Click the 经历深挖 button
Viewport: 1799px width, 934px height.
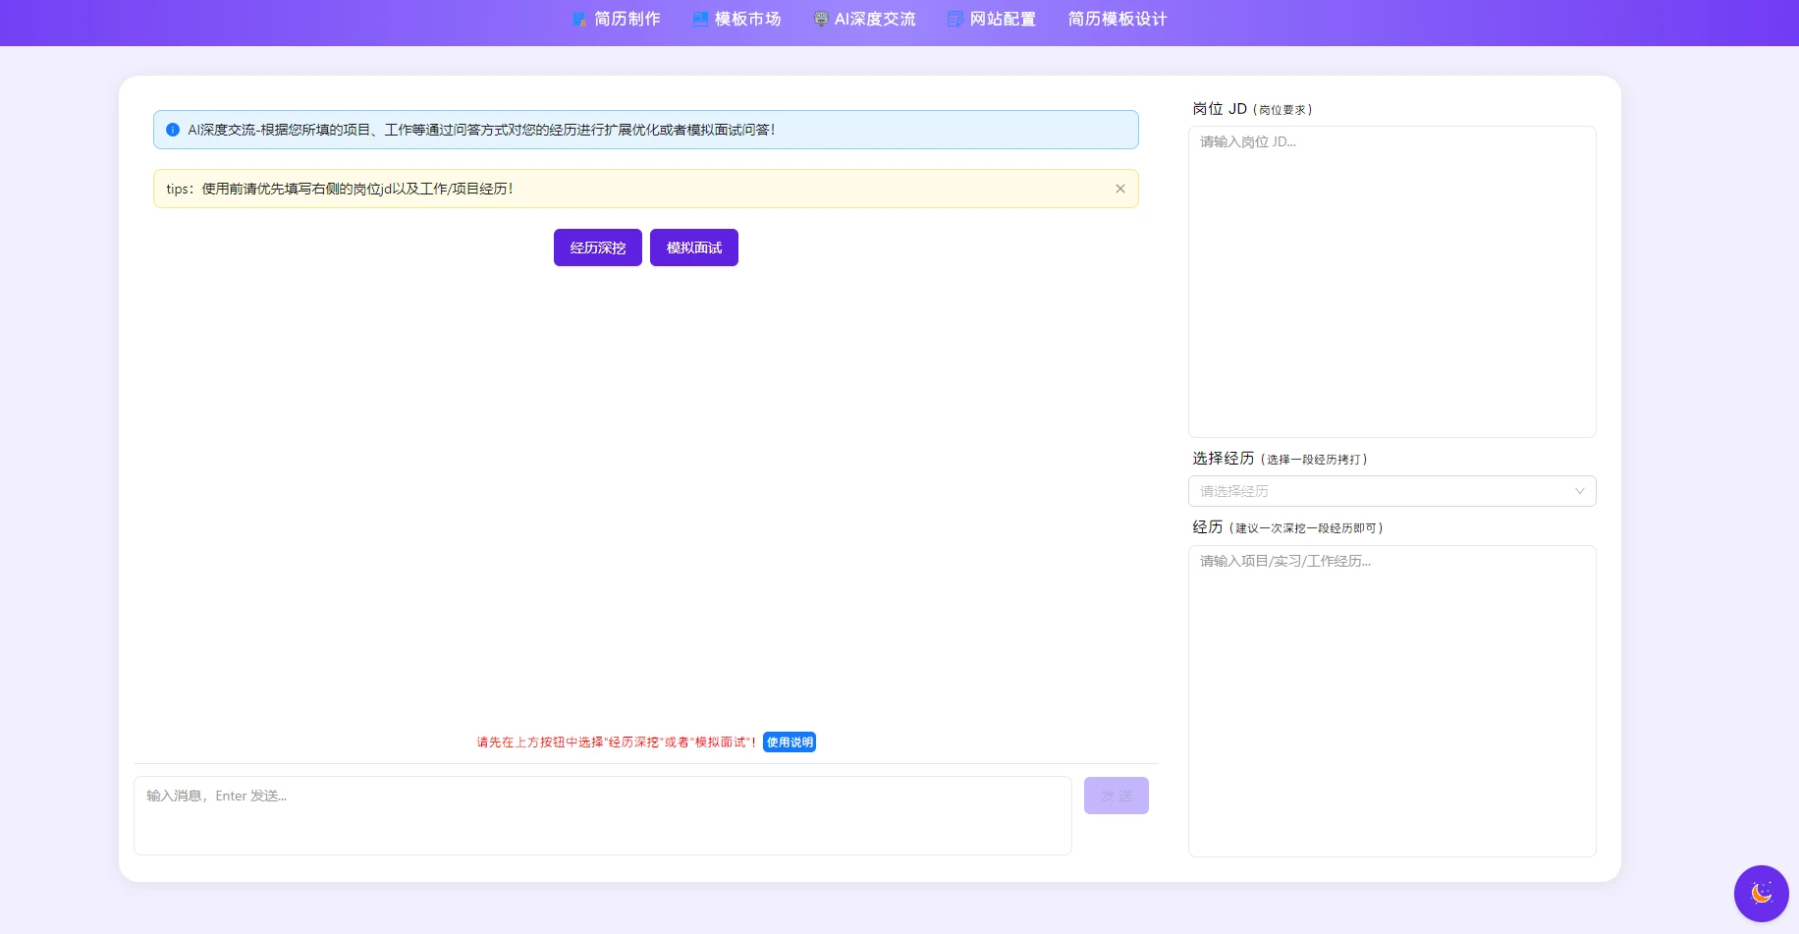pos(597,247)
